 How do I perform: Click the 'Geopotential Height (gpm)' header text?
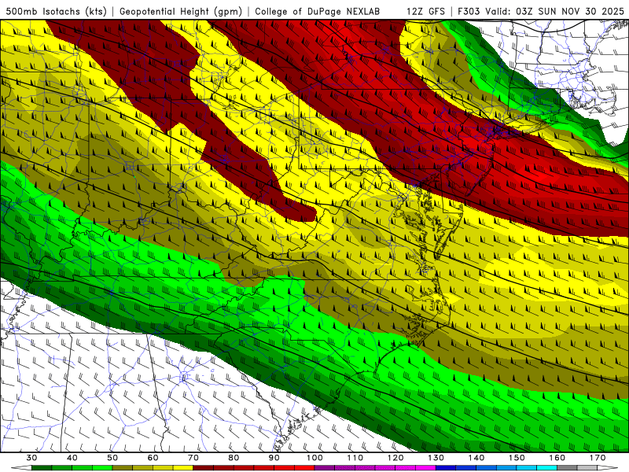(181, 11)
